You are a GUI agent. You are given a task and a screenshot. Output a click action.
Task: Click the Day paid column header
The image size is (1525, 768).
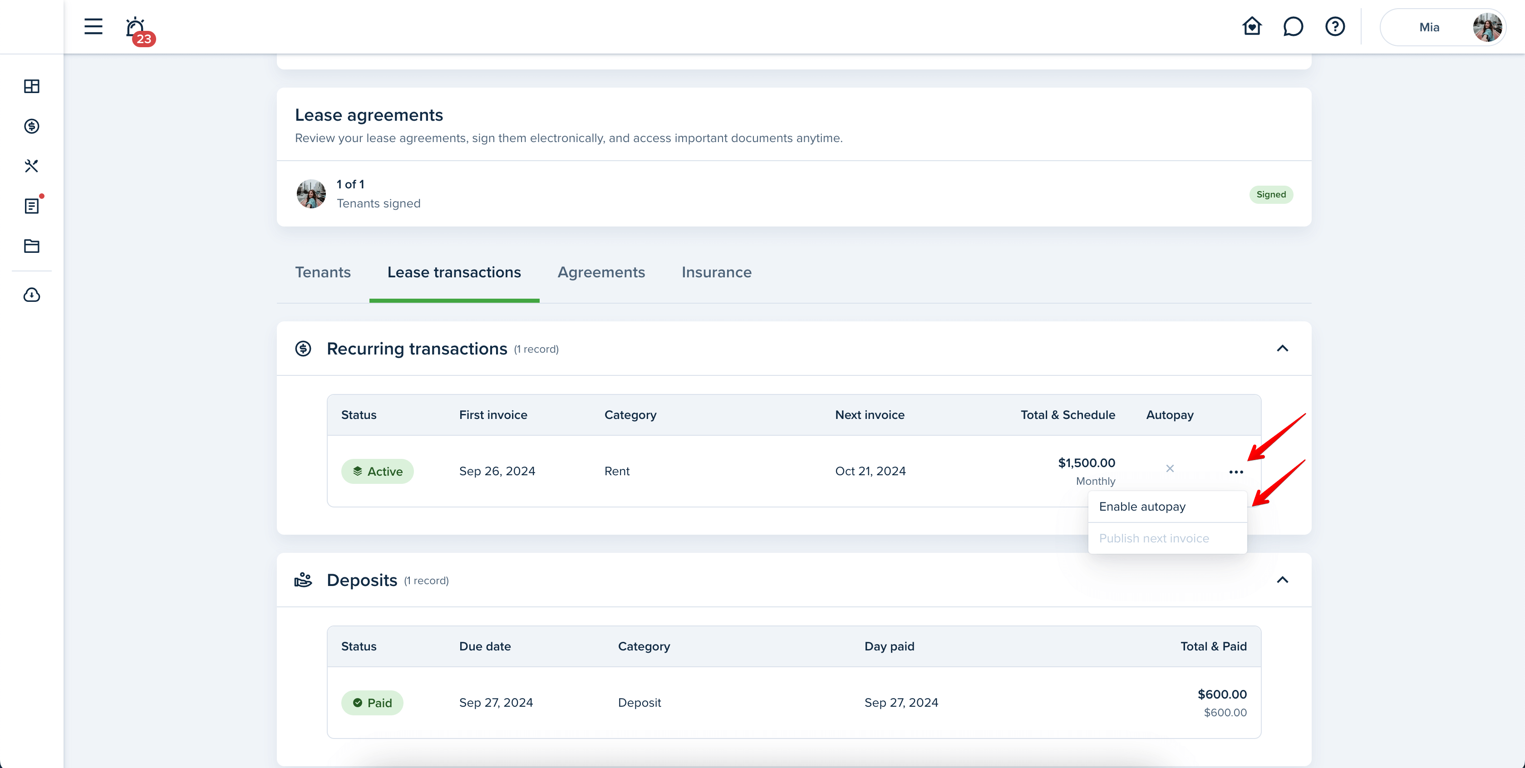coord(889,647)
